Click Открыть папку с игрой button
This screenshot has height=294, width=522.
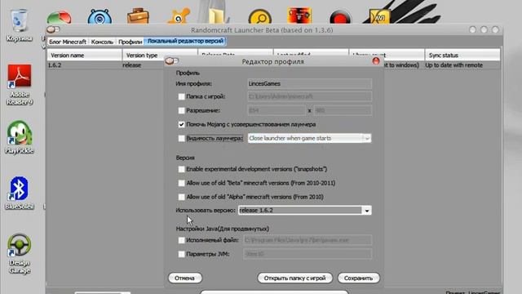[x=294, y=278]
